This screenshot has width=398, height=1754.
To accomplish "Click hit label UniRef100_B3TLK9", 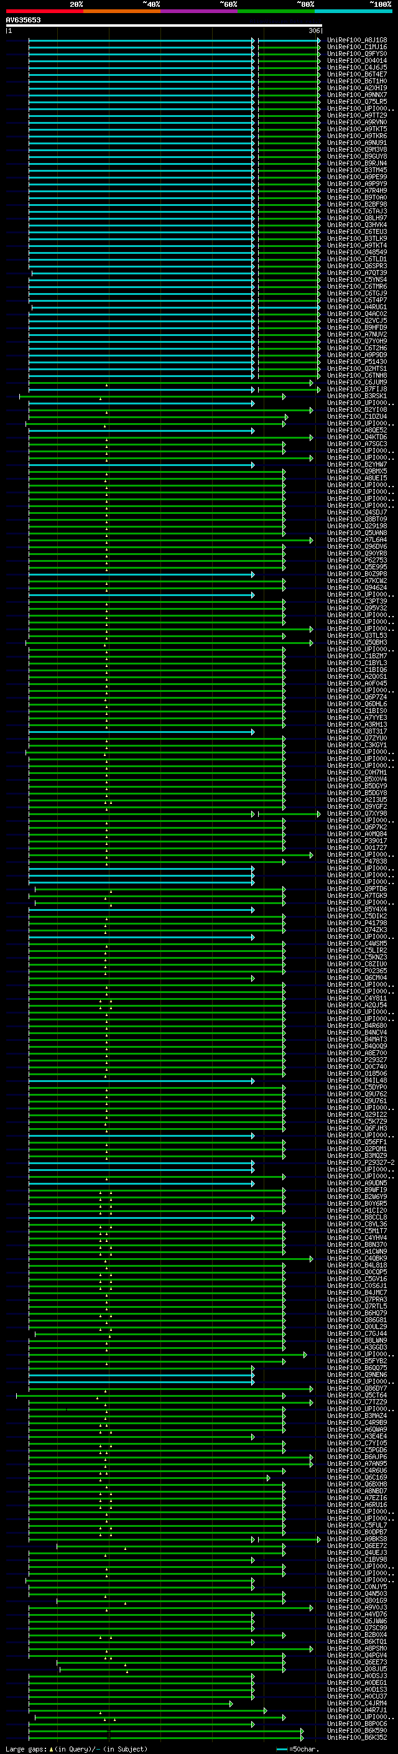I will [x=357, y=238].
